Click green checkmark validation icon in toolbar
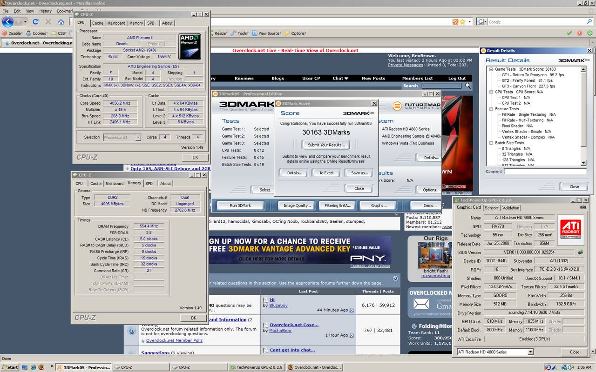The image size is (596, 372). pos(569,33)
